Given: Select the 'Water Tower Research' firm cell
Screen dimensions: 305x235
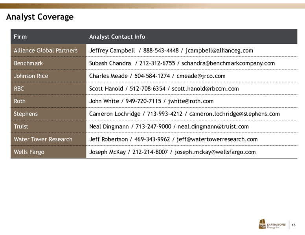Looking at the screenshot, I should pyautogui.click(x=48, y=139).
